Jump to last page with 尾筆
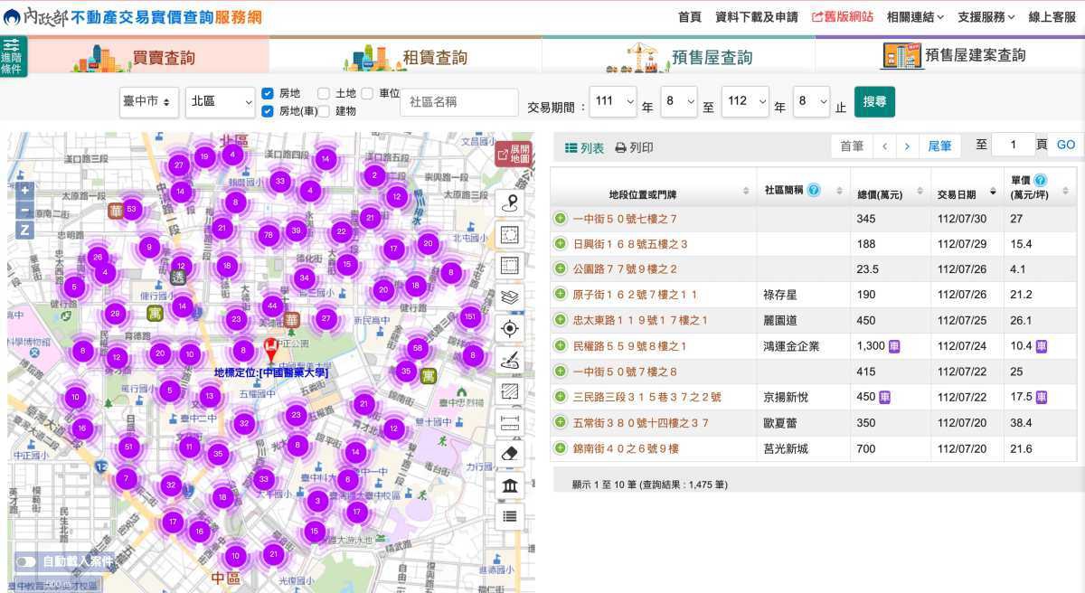This screenshot has width=1085, height=593. [x=939, y=146]
